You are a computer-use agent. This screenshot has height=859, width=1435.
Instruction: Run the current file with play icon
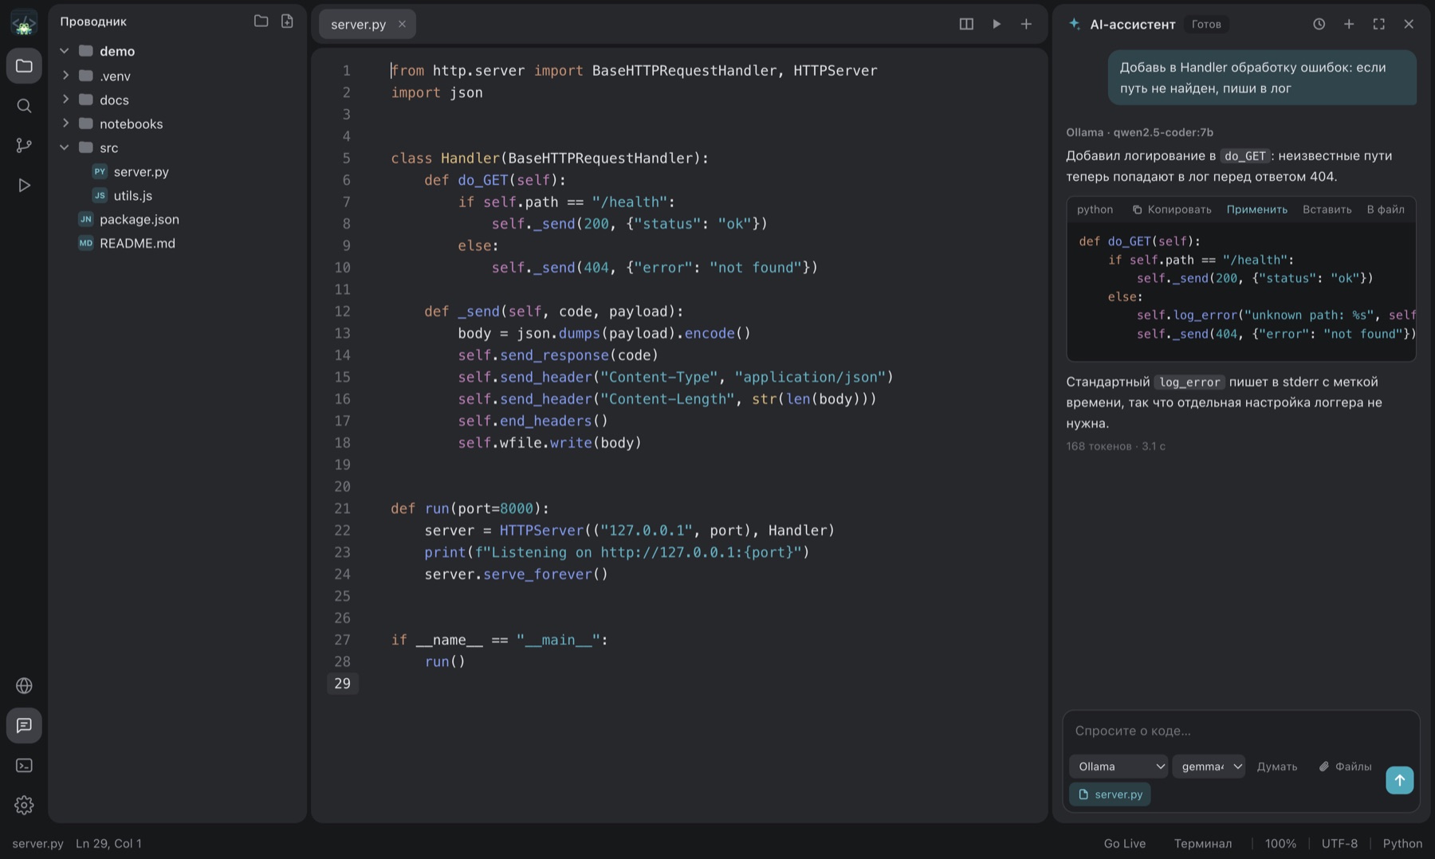[x=997, y=24]
